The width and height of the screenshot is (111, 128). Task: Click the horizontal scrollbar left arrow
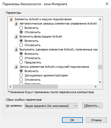point(10,87)
